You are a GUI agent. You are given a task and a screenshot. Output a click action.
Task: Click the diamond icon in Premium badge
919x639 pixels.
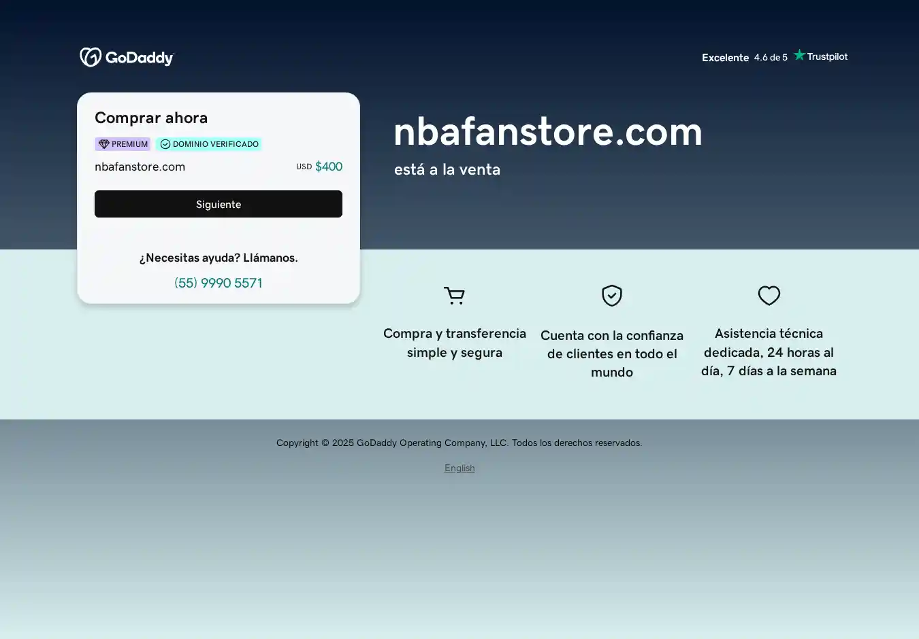(103, 144)
